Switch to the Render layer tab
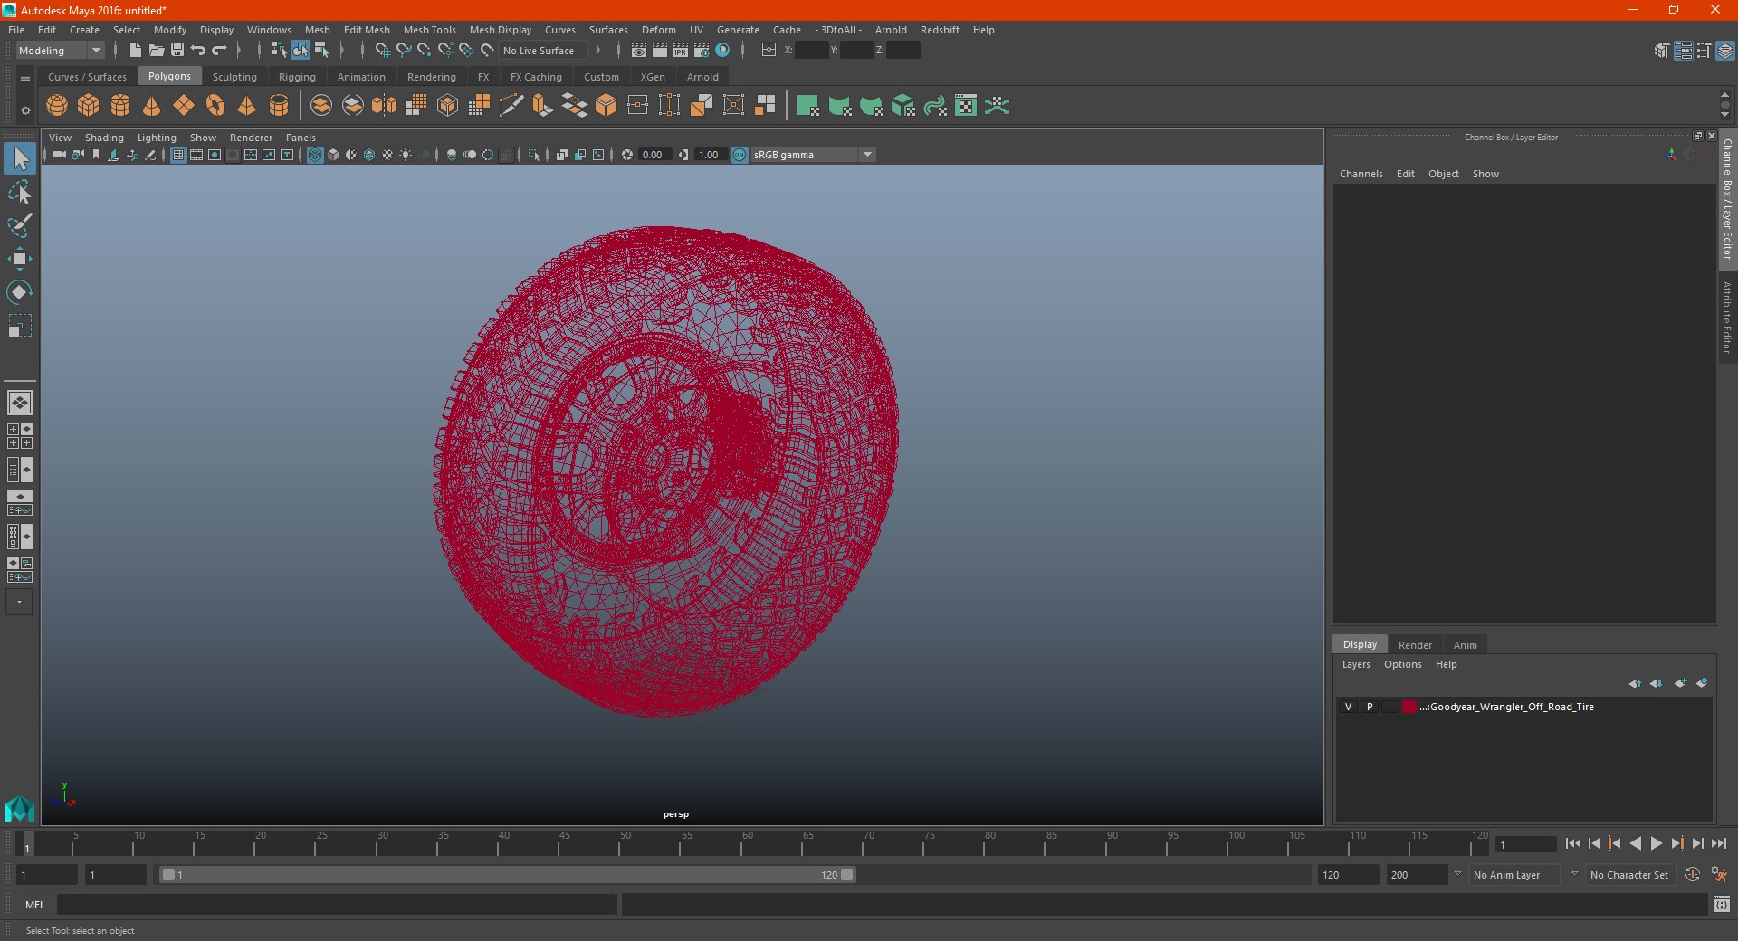 click(x=1415, y=645)
